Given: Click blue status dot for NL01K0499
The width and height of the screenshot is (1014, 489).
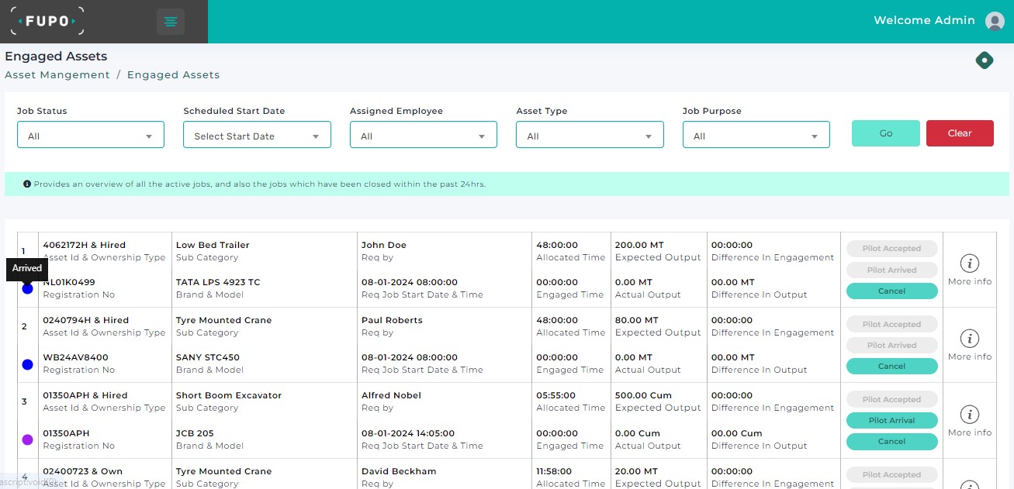Looking at the screenshot, I should [28, 288].
